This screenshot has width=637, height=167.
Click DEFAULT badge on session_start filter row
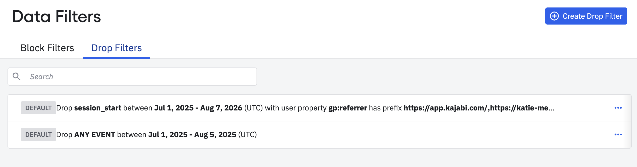[x=38, y=108]
